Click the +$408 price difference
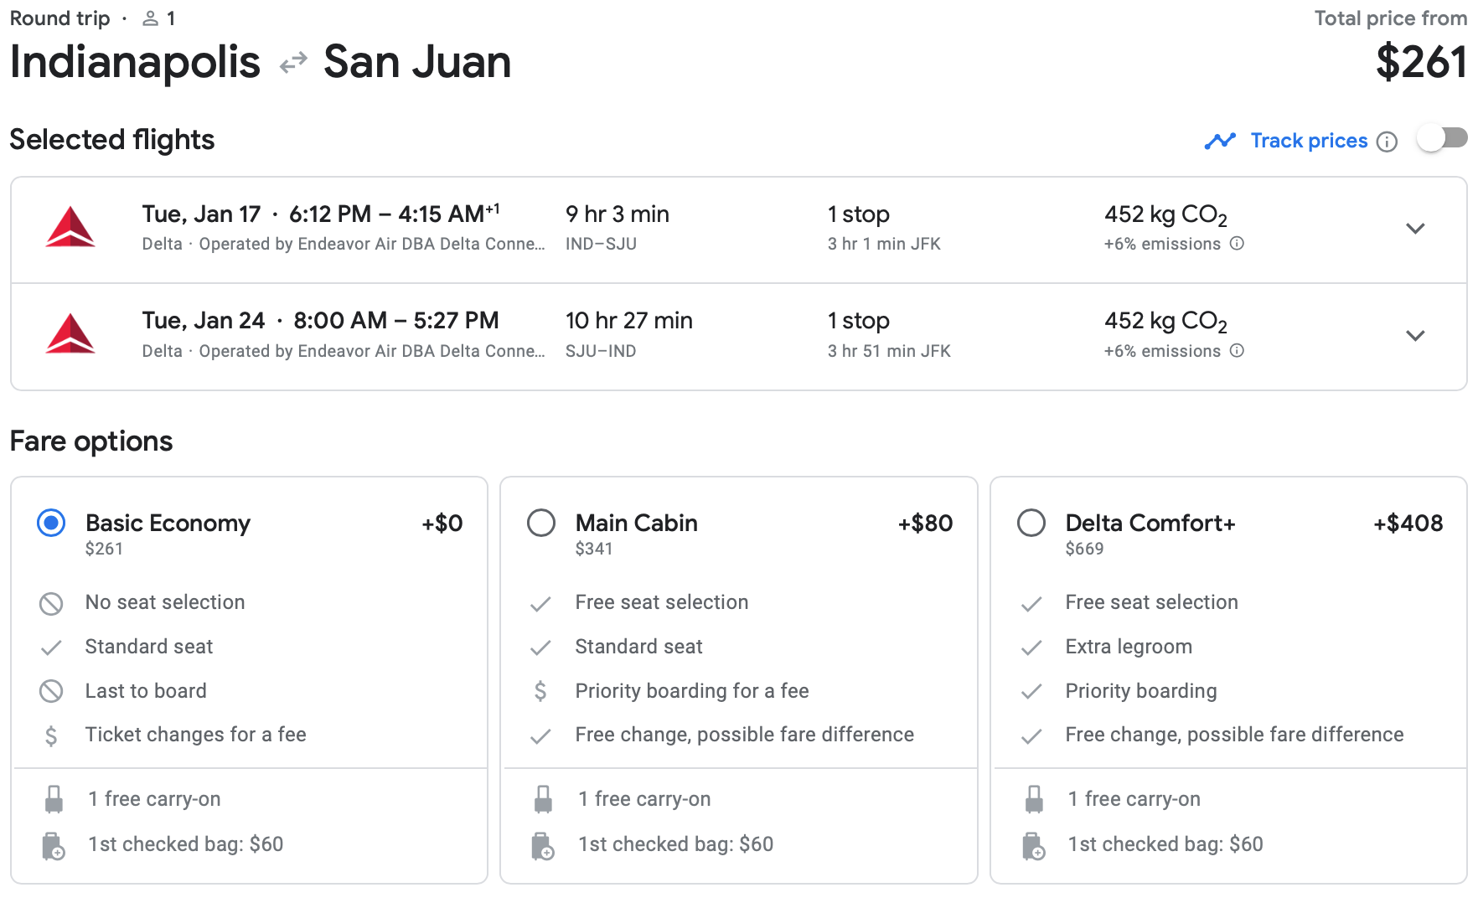The width and height of the screenshot is (1478, 903). coord(1408,524)
